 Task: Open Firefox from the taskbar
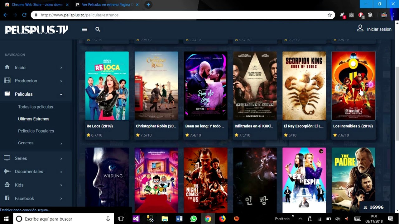coord(222,219)
